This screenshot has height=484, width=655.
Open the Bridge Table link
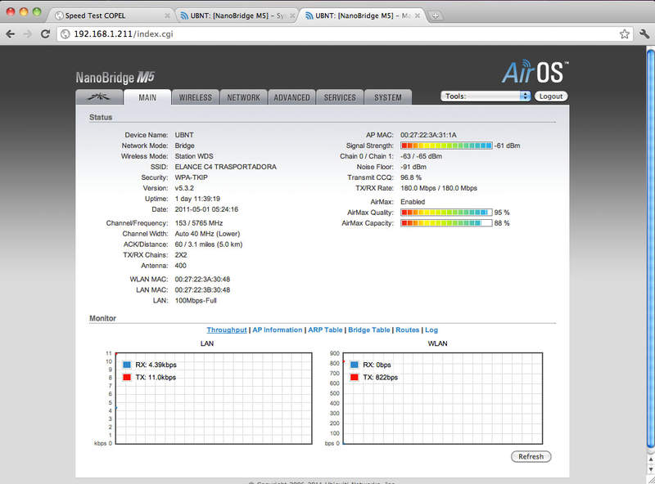point(369,329)
